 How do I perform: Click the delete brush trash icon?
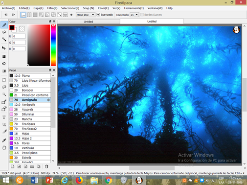pos(46,166)
